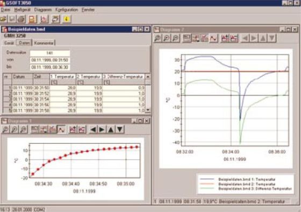The height and width of the screenshot is (212, 301).
Task: Click the printer icon in main toolbar
Action: click(x=21, y=19)
